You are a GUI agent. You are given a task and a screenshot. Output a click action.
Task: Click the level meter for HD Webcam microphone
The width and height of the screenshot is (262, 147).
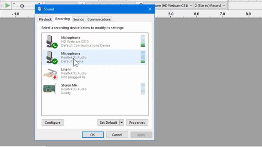pos(143,41)
